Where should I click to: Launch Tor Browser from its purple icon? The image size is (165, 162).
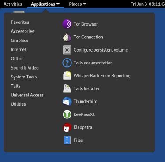[x=67, y=24]
